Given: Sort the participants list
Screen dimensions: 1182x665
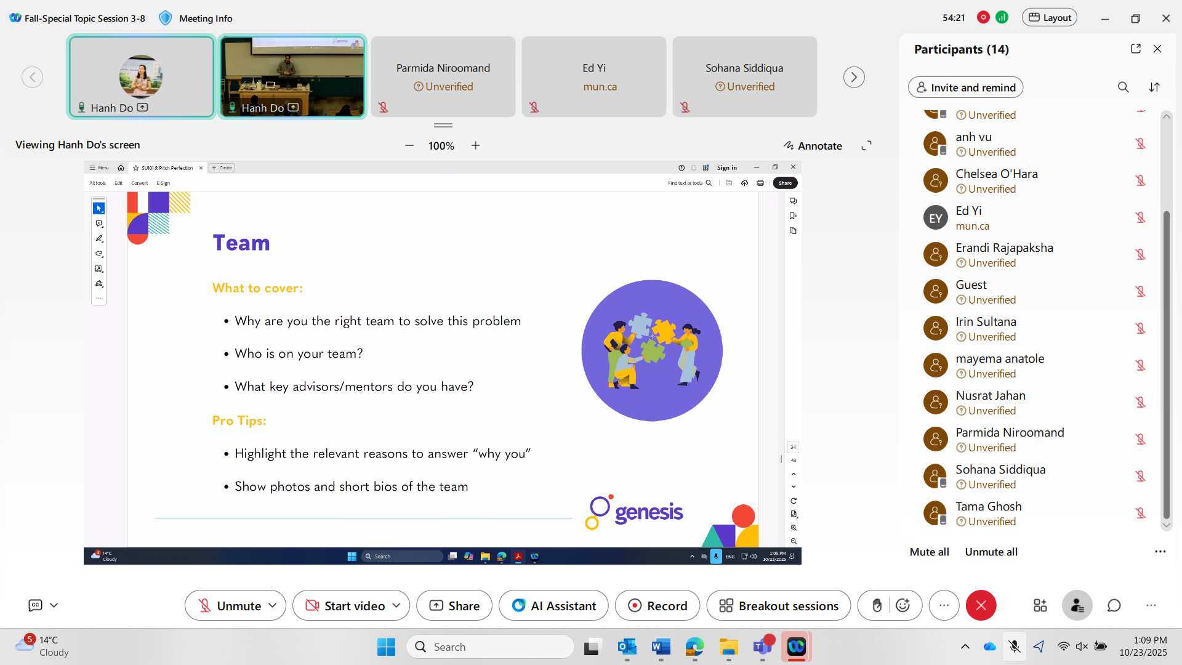Looking at the screenshot, I should click(x=1154, y=87).
